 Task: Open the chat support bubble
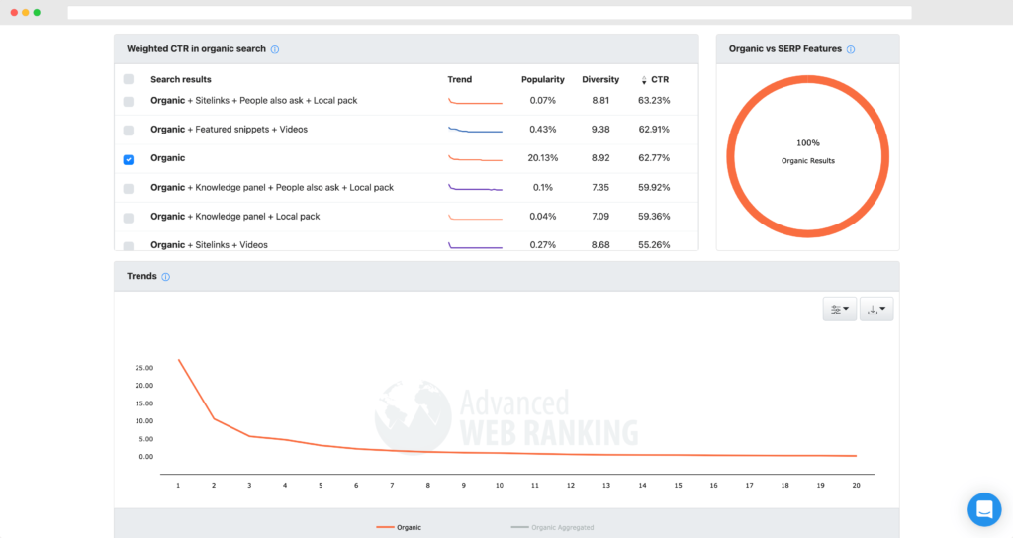click(x=984, y=509)
